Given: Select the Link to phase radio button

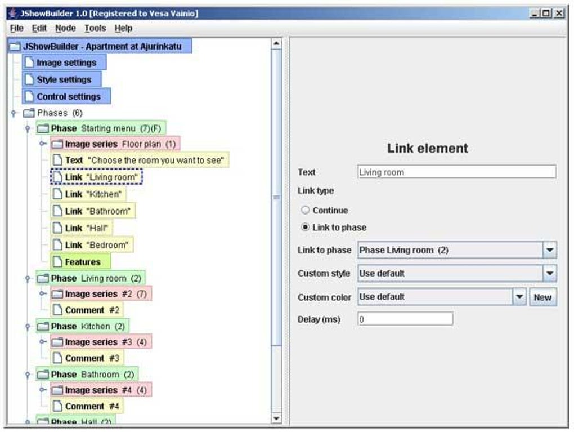Looking at the screenshot, I should tap(305, 227).
